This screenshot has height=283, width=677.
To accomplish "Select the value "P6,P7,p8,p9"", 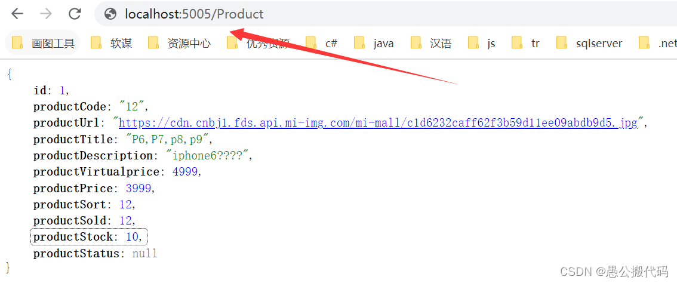I will point(168,139).
